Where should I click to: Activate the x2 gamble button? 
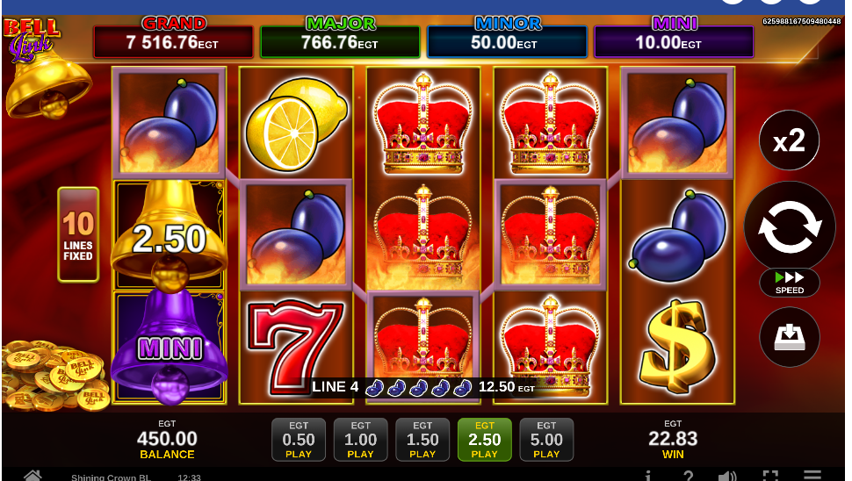(x=789, y=140)
